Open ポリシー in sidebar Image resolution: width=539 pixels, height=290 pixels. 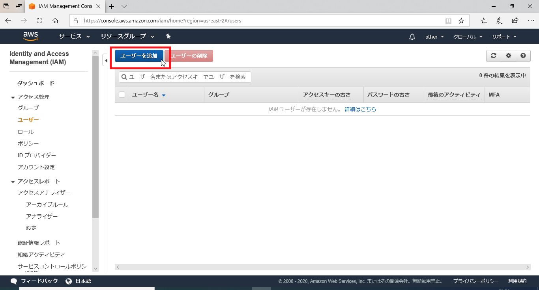coord(28,143)
